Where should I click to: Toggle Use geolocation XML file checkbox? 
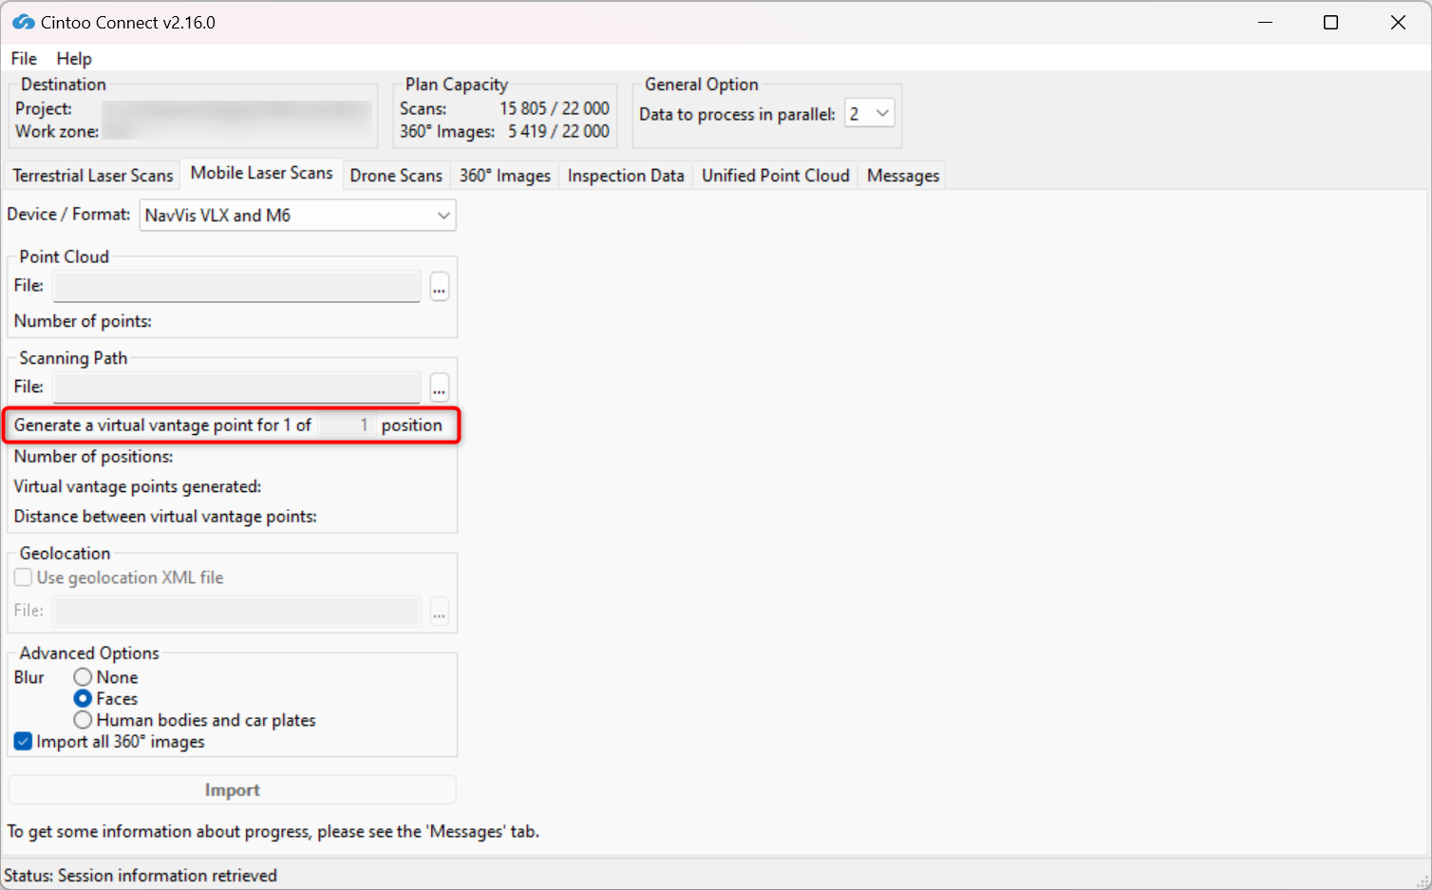coord(24,578)
